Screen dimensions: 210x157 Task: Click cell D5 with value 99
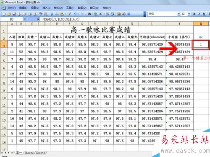pyautogui.click(x=45, y=59)
